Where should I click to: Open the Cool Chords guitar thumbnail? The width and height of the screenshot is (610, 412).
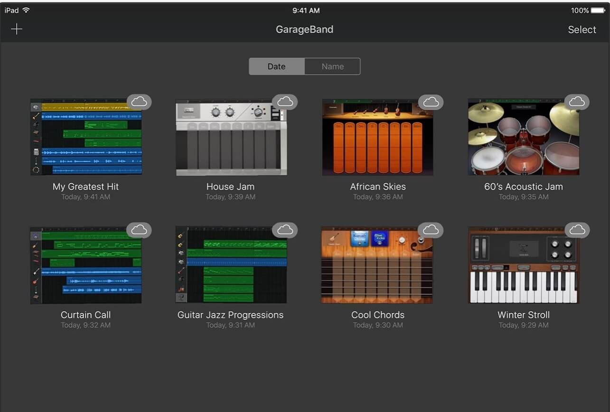377,265
